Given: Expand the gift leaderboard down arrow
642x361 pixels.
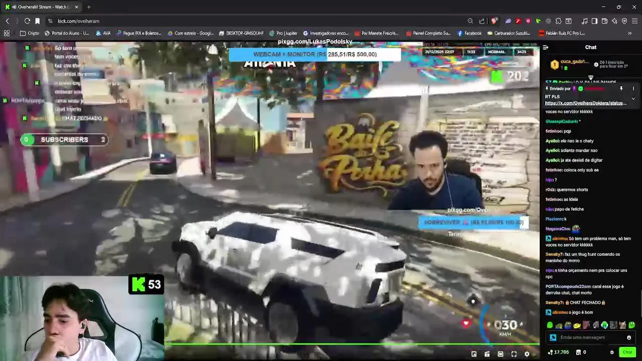Looking at the screenshot, I should pyautogui.click(x=591, y=78).
